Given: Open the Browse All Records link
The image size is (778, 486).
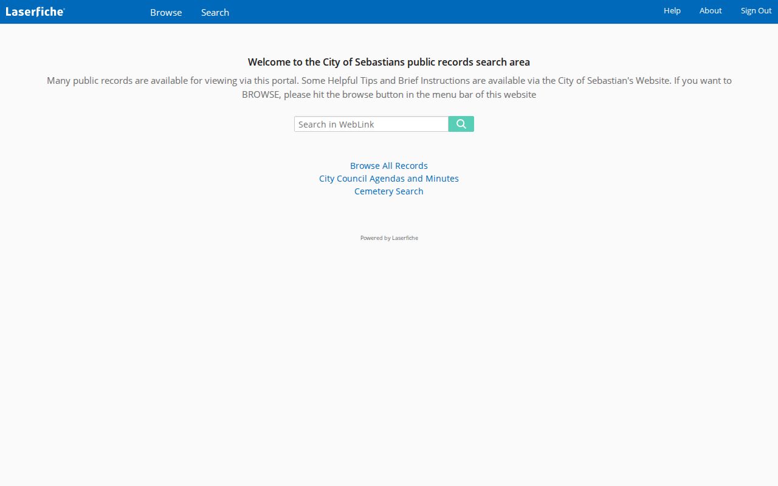Looking at the screenshot, I should tap(389, 165).
